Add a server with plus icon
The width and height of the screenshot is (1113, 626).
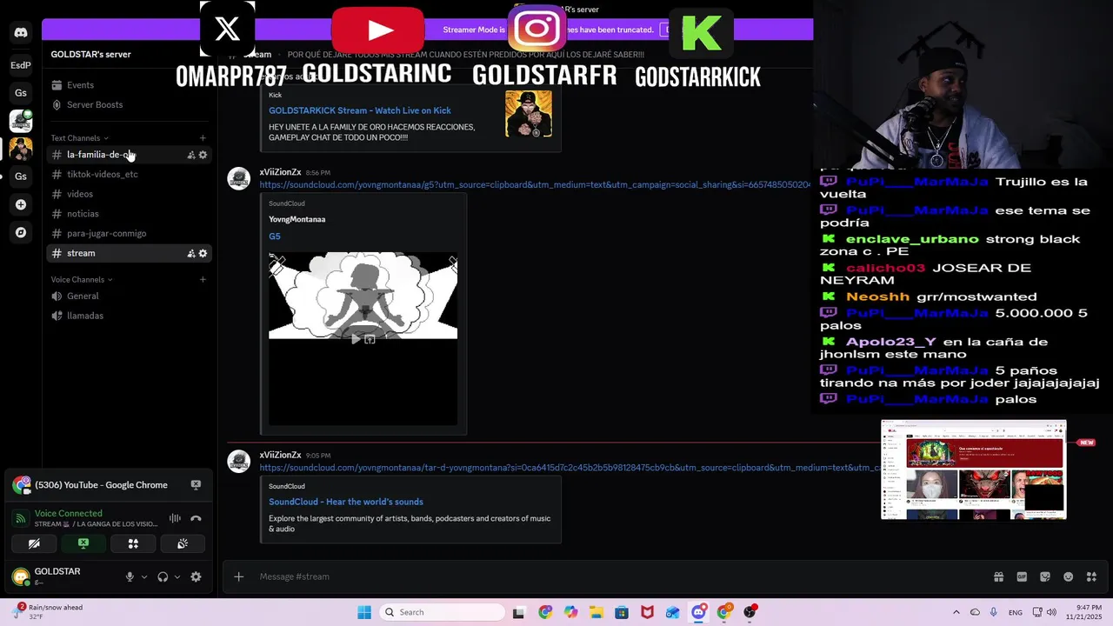point(21,204)
